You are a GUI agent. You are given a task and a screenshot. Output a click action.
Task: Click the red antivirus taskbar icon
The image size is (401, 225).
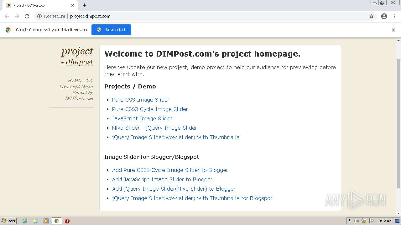(x=67, y=221)
